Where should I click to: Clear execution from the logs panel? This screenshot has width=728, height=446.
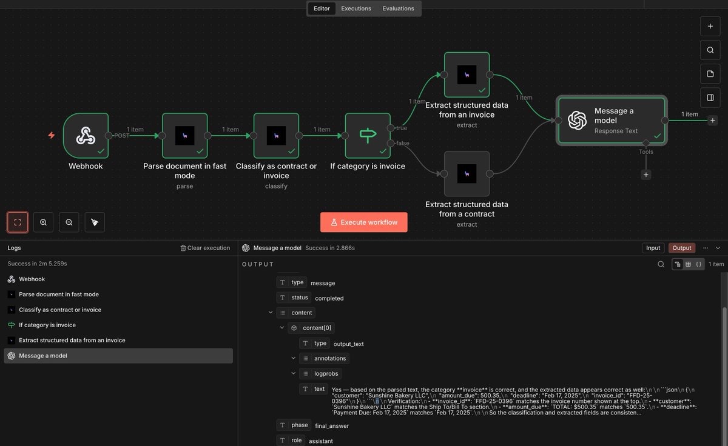pyautogui.click(x=205, y=248)
